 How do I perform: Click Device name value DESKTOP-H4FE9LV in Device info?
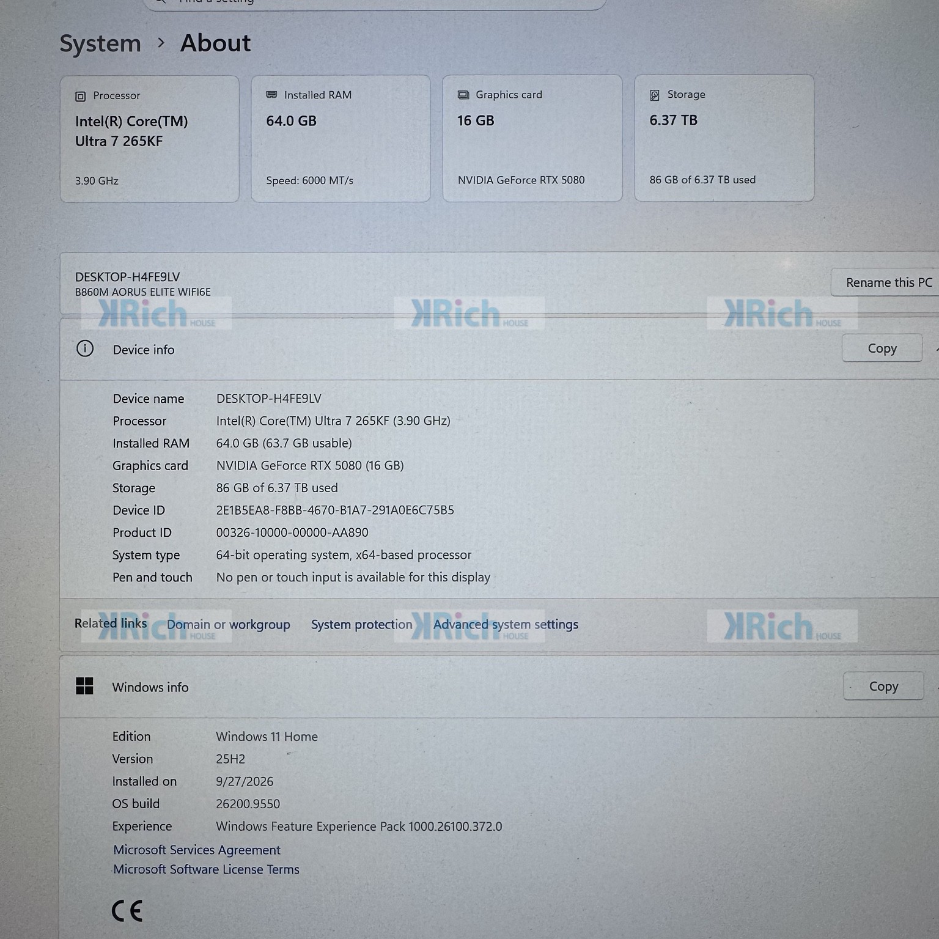pyautogui.click(x=268, y=399)
